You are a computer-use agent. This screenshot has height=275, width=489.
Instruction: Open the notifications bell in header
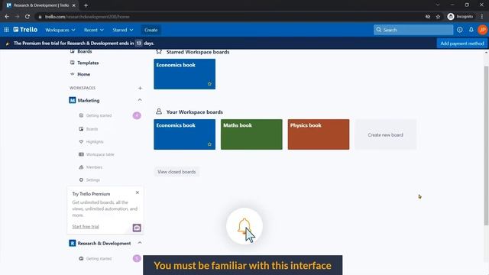pos(471,30)
